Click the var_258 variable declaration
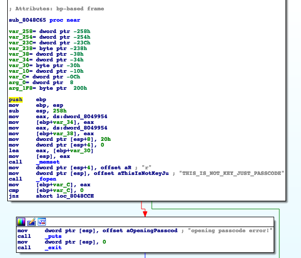Viewport: 301px width, 258px height. tap(50, 31)
